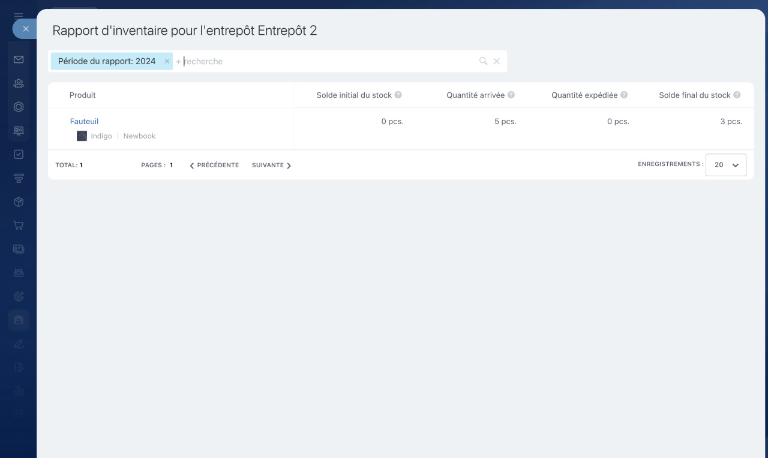768x458 pixels.
Task: Go to the Précédente page
Action: click(214, 165)
